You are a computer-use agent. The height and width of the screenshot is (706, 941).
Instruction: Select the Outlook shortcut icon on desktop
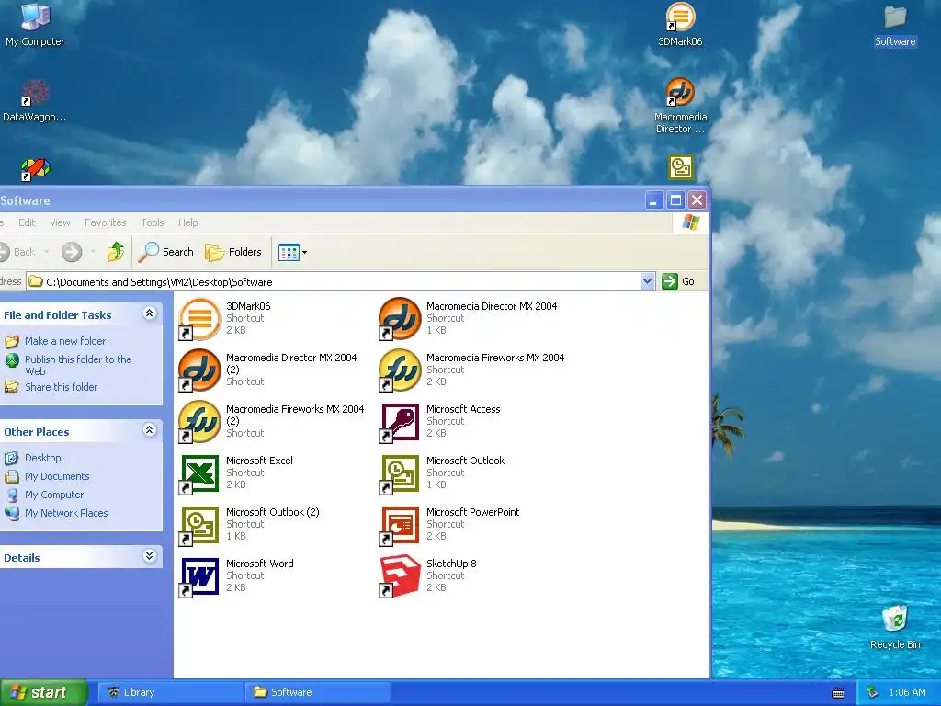681,167
